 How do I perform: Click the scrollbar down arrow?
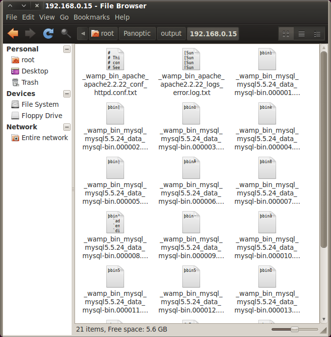(x=324, y=319)
